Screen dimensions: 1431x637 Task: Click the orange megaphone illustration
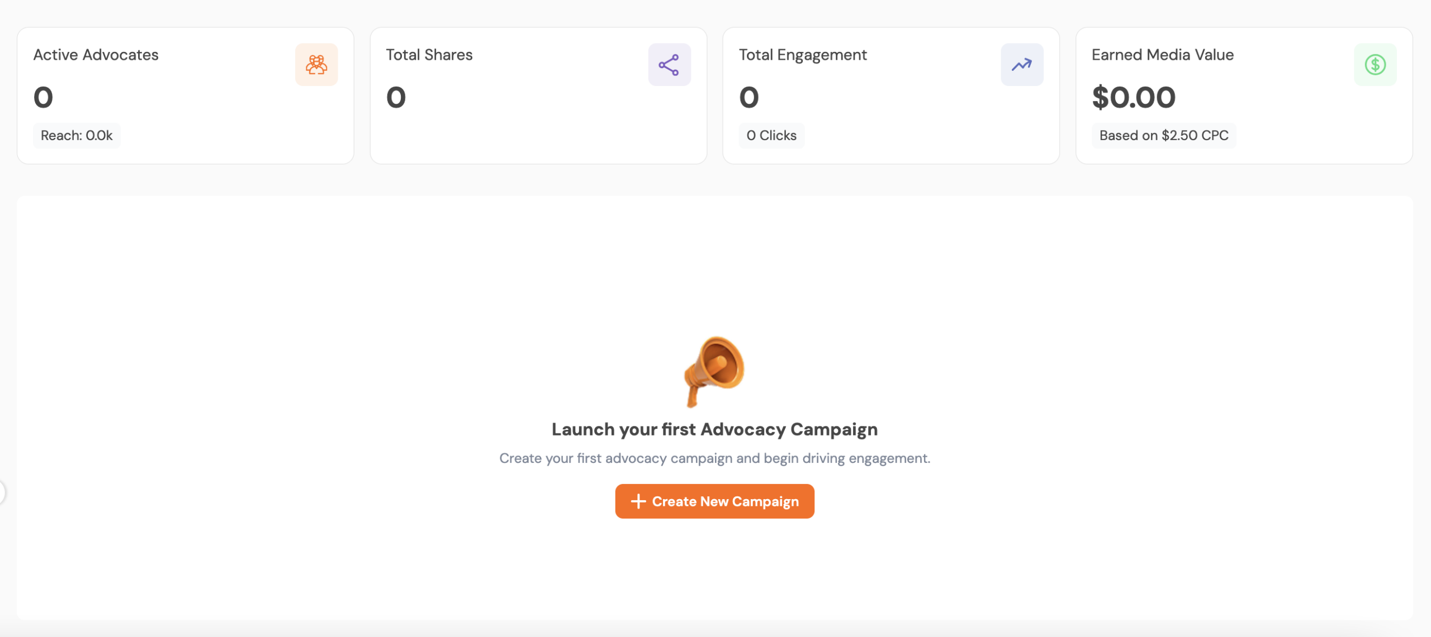tap(714, 370)
